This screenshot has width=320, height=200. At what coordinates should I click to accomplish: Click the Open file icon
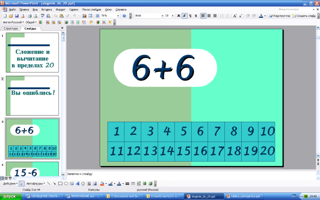coord(10,16)
